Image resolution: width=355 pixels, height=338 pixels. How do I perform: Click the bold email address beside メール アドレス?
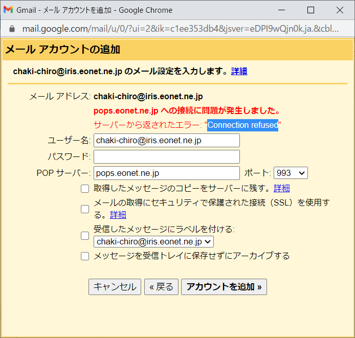(x=148, y=97)
